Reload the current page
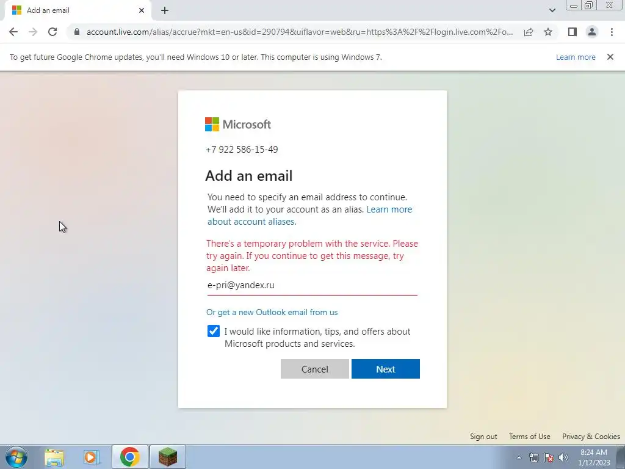The height and width of the screenshot is (469, 625). click(x=52, y=32)
